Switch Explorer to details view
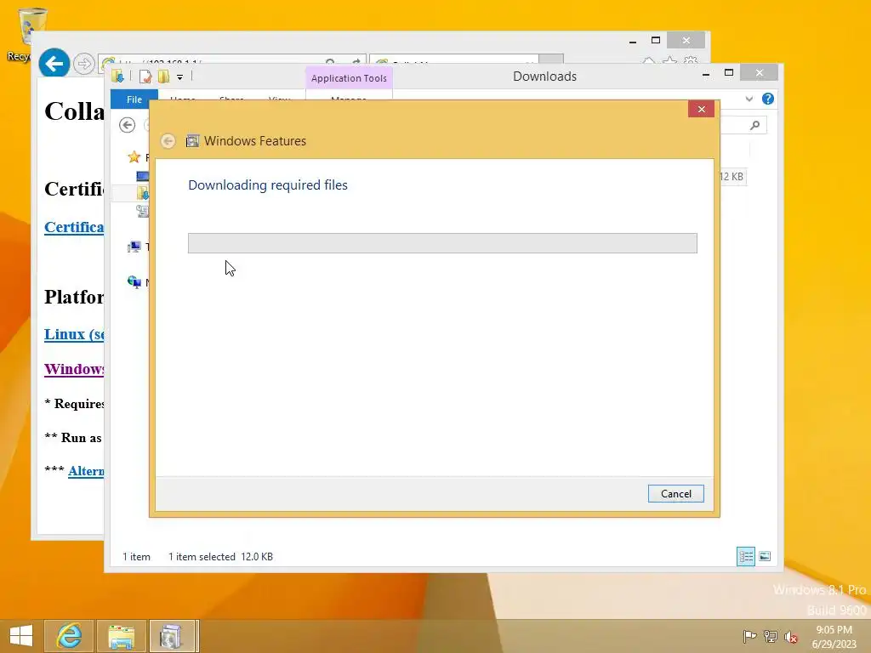This screenshot has width=871, height=653. click(x=745, y=556)
